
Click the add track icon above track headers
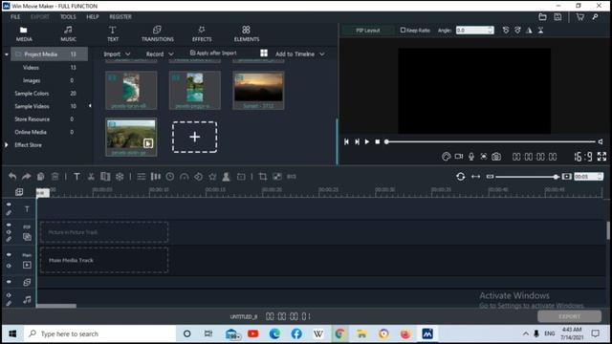pos(19,192)
